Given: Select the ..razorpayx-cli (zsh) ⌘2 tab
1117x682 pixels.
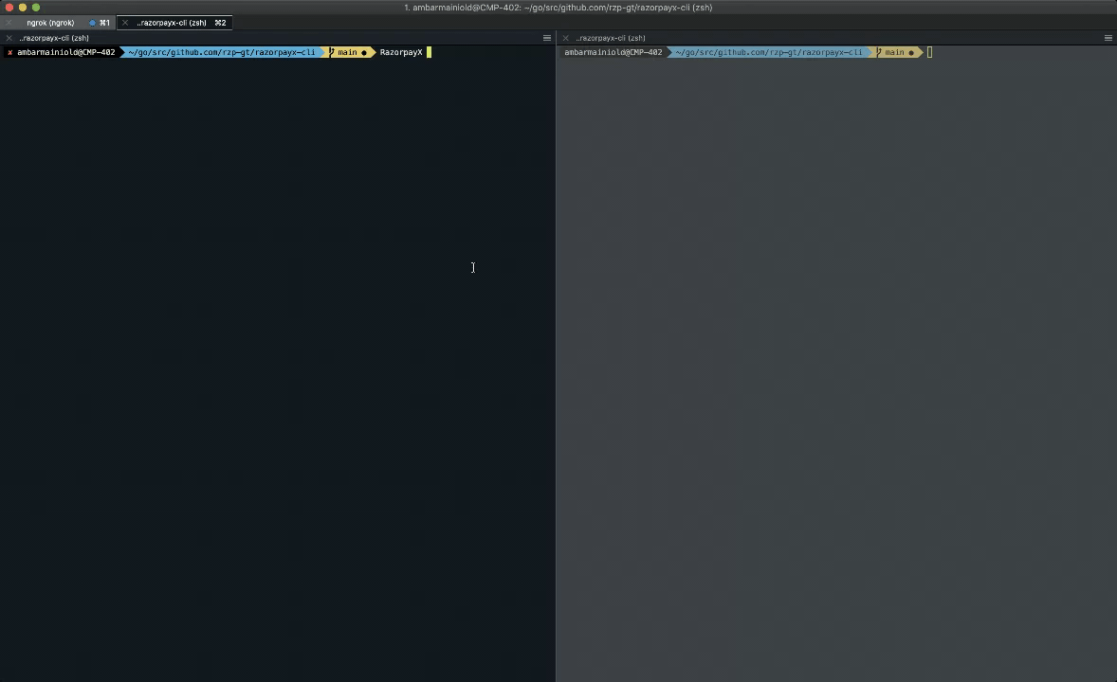Looking at the screenshot, I should click(x=175, y=23).
